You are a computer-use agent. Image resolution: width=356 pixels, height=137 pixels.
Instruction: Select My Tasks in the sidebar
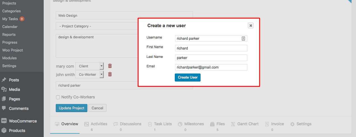click(10, 19)
